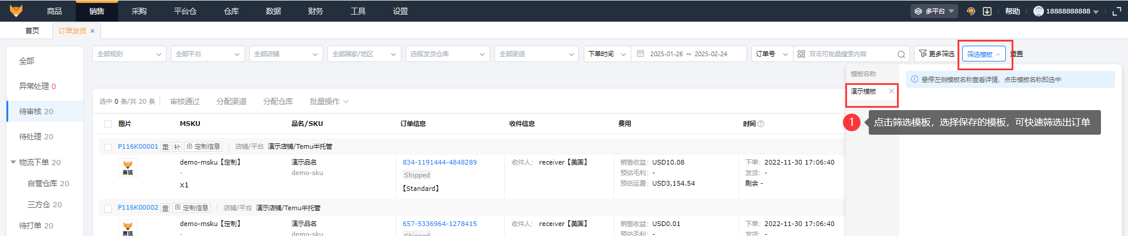
Task: Click the batch search grid icon
Action: click(x=801, y=54)
